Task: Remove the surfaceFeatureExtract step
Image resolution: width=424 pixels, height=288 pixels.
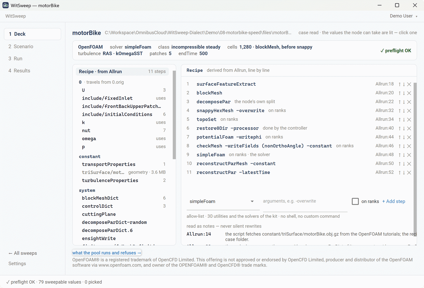Action: (x=409, y=84)
